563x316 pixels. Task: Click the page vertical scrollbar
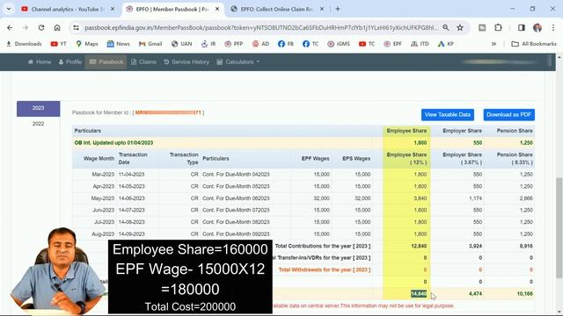pos(559,227)
